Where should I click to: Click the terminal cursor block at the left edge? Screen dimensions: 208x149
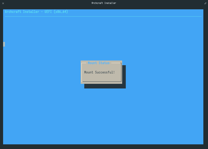[x=4, y=44]
